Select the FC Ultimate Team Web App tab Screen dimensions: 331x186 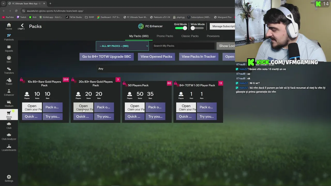[26, 4]
